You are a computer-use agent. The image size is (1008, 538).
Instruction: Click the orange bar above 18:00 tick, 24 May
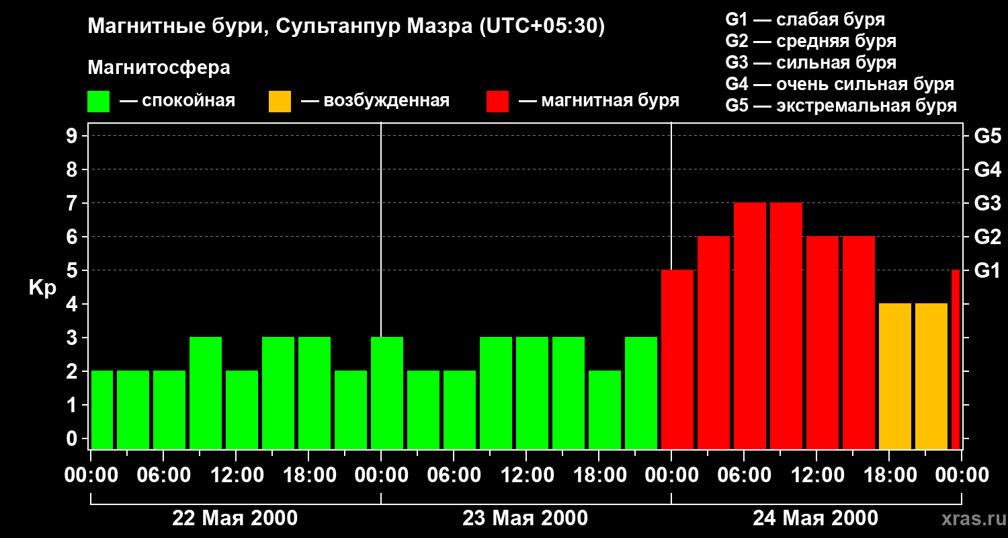(x=895, y=376)
